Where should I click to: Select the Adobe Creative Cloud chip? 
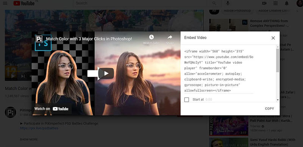(x=274, y=11)
